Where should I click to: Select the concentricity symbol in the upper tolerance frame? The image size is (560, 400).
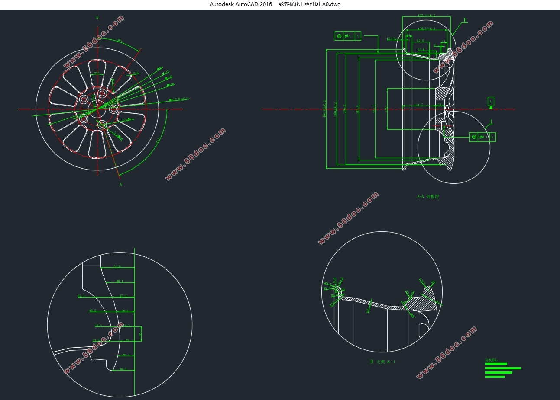pyautogui.click(x=339, y=36)
